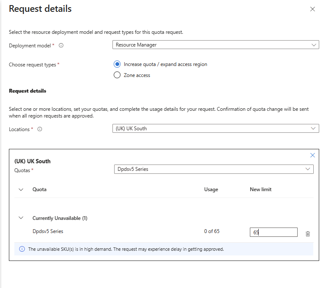Image resolution: width=323 pixels, height=288 pixels.
Task: Click the Quota column header
Action: pos(40,189)
